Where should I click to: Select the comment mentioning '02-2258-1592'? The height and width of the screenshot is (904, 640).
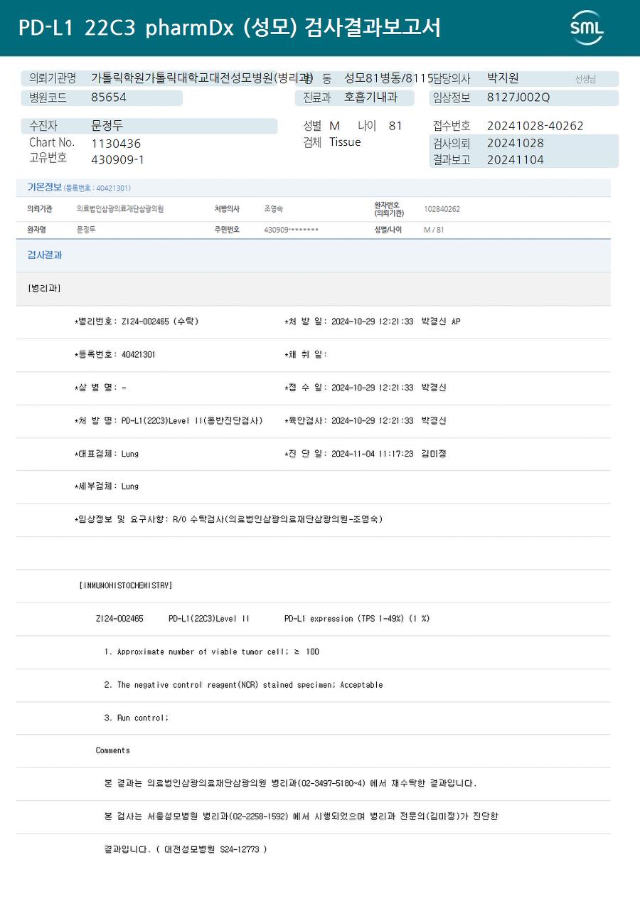[301, 817]
